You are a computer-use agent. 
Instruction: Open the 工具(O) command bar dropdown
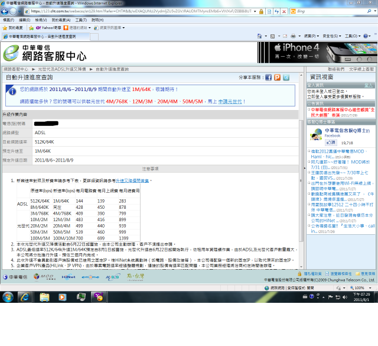(x=353, y=36)
